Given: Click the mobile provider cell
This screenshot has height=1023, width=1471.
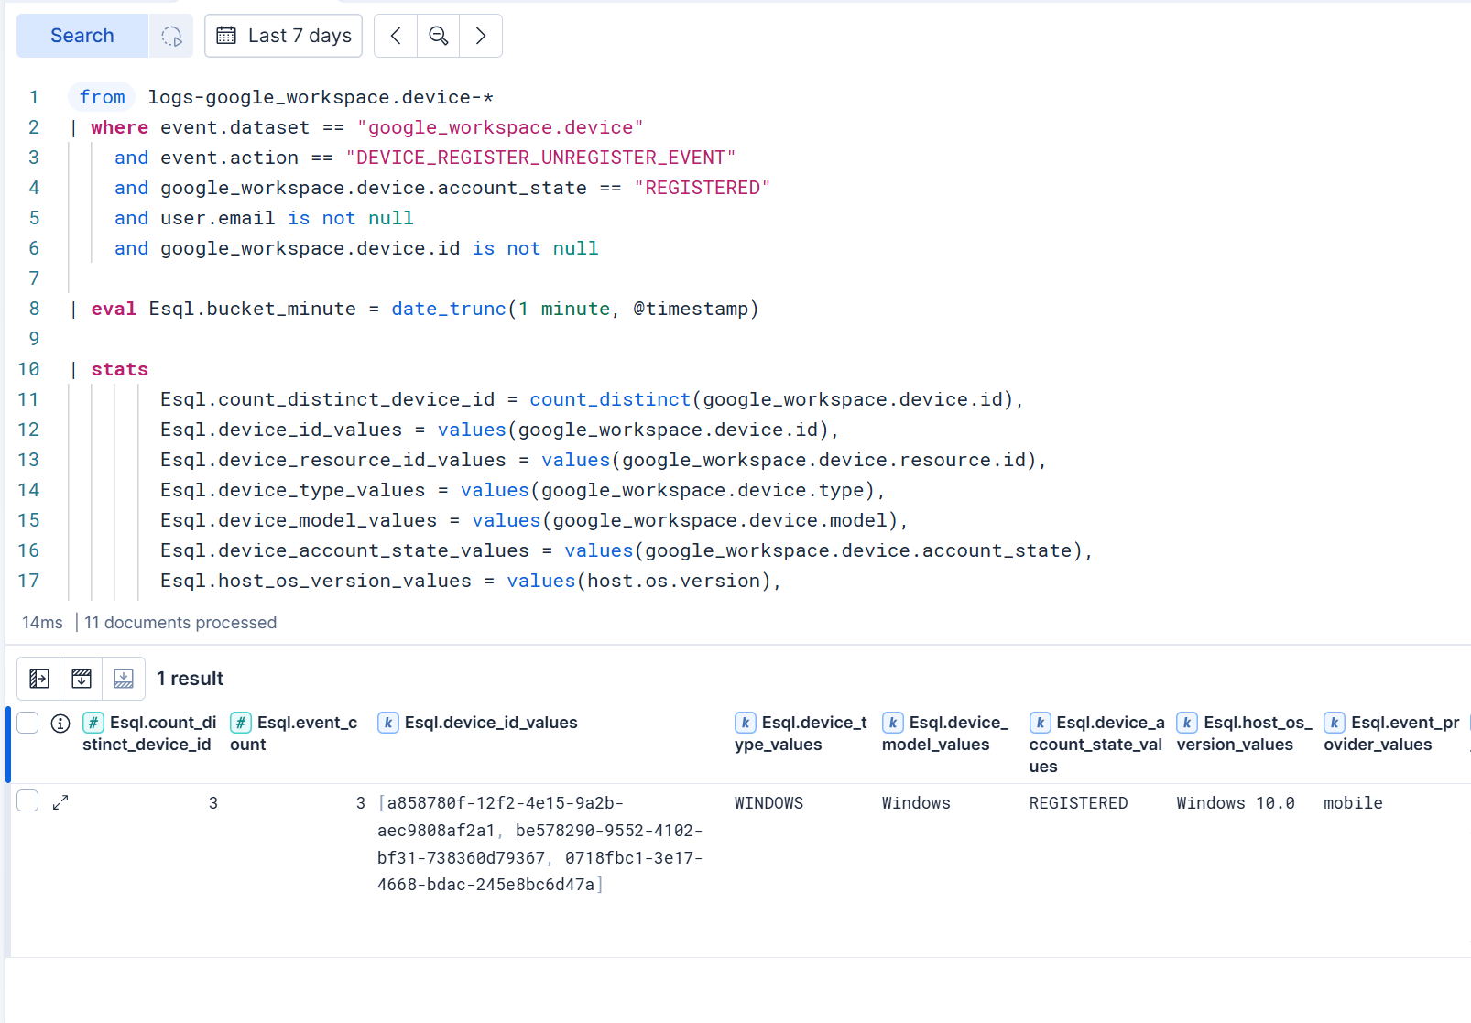Looking at the screenshot, I should coord(1353,803).
